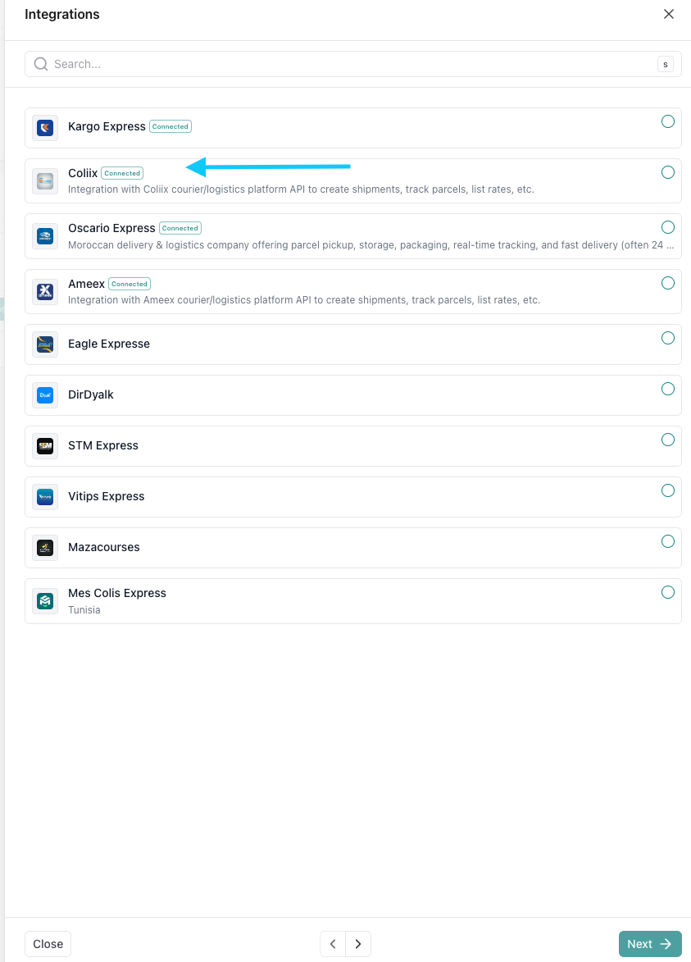Click the Close button at bottom
Viewport: 691px width, 962px height.
[x=48, y=944]
